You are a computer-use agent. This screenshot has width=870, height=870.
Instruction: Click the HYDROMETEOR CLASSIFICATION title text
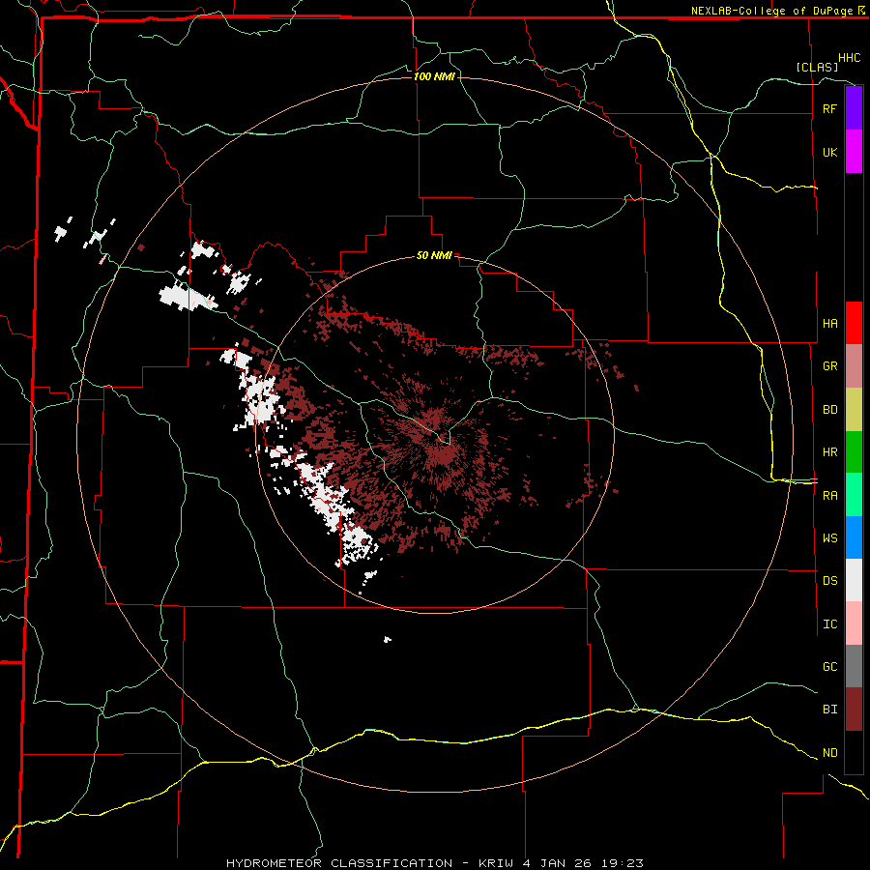(339, 863)
